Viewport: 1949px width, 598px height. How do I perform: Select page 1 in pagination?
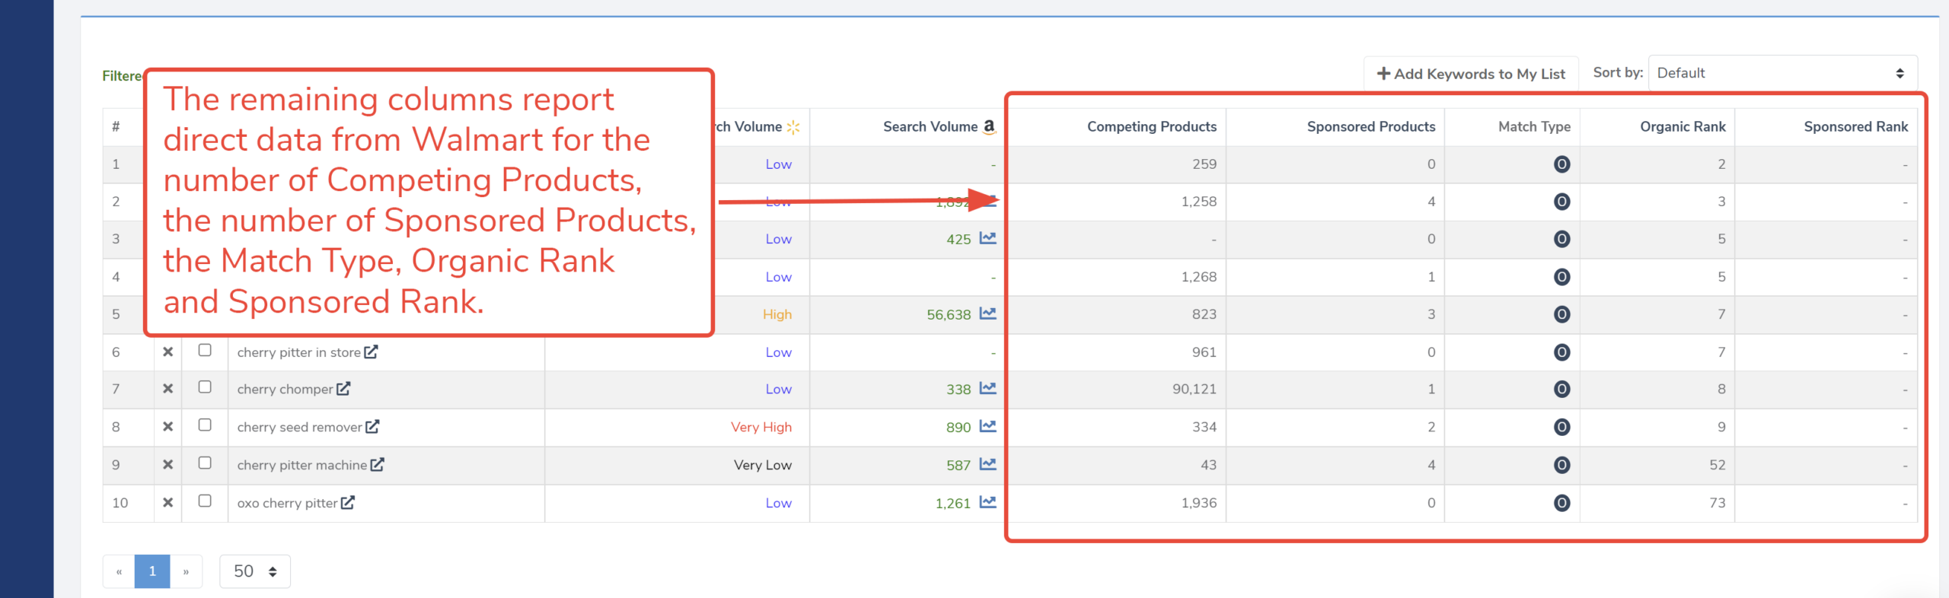tap(152, 571)
